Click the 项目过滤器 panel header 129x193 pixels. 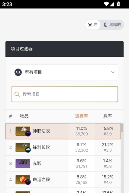tap(65, 49)
